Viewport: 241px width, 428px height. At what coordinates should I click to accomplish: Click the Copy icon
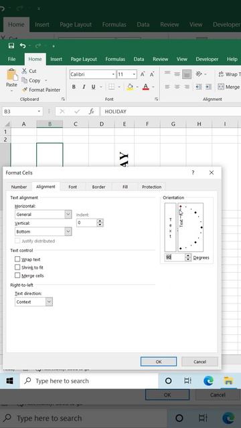[x=25, y=80]
